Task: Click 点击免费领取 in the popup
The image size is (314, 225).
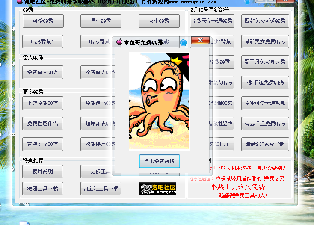Action: pos(160,161)
